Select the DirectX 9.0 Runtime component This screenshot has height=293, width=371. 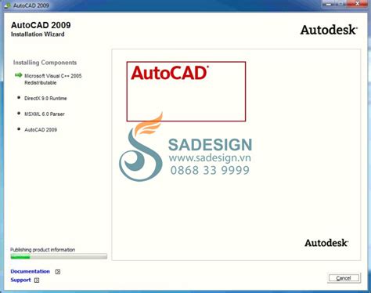coord(45,99)
